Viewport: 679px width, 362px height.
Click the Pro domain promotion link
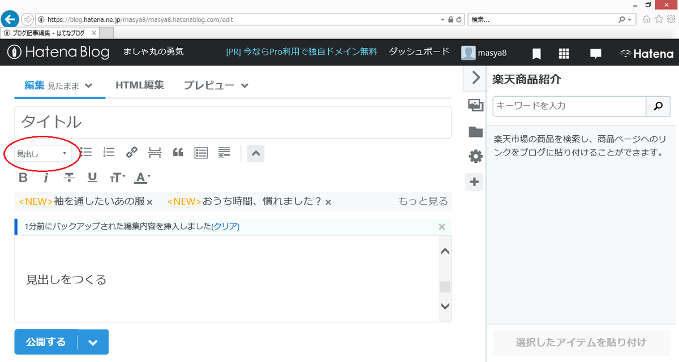pyautogui.click(x=301, y=51)
